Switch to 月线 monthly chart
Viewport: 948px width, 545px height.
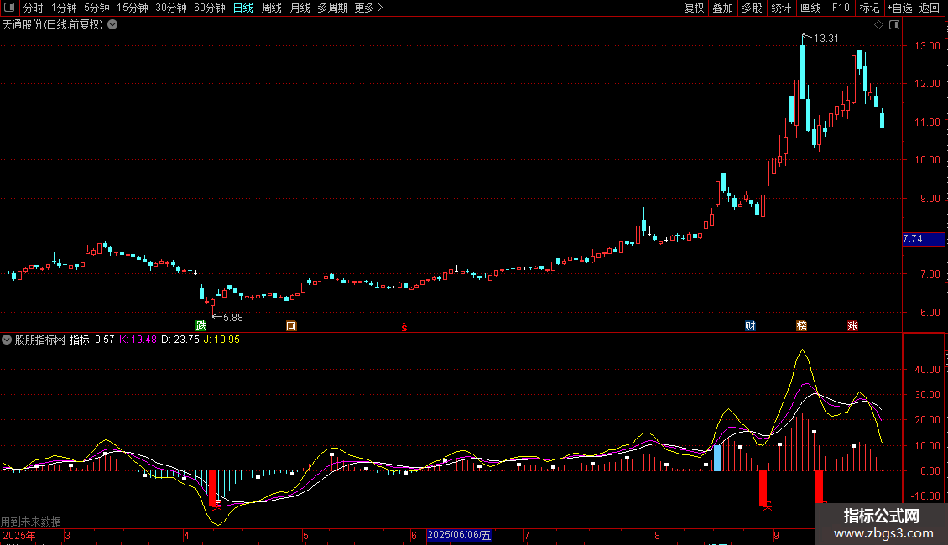[x=300, y=8]
